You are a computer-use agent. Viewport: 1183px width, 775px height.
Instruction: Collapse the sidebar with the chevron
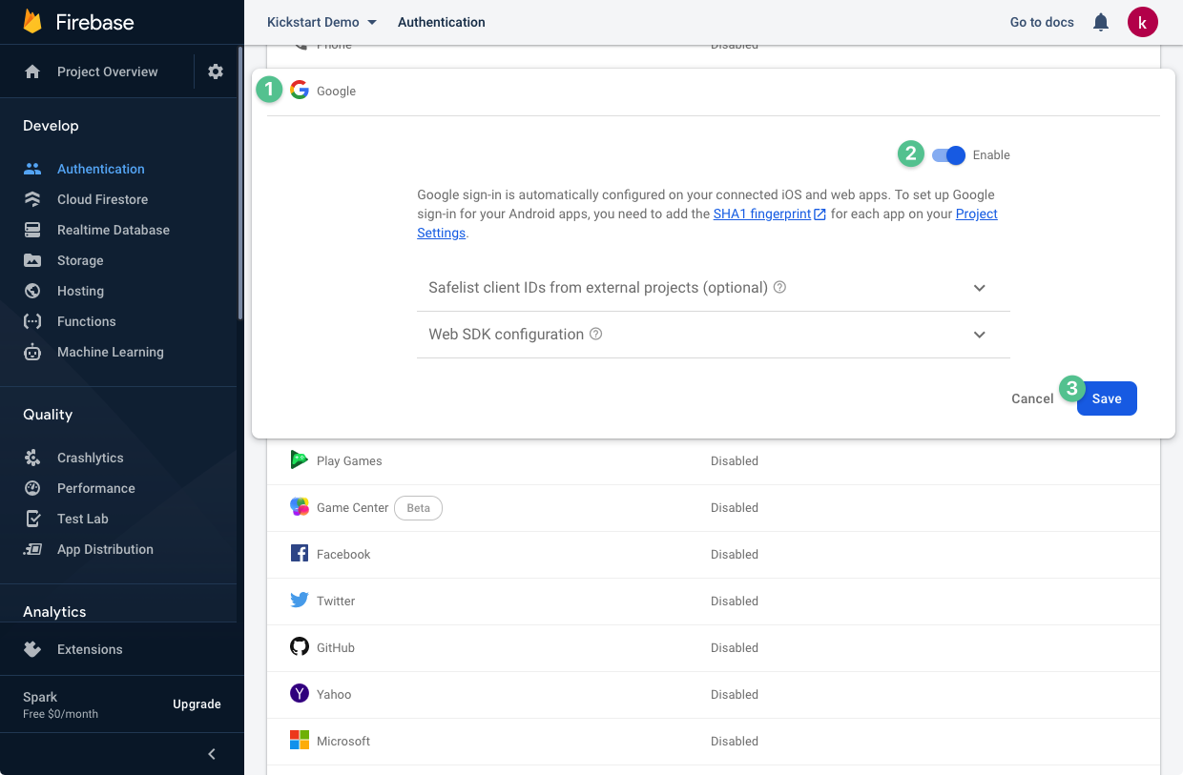tap(212, 754)
